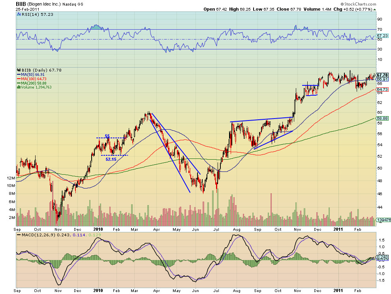The image size is (391, 294).
Task: Click the High 68.25 value
Action: [240, 9]
